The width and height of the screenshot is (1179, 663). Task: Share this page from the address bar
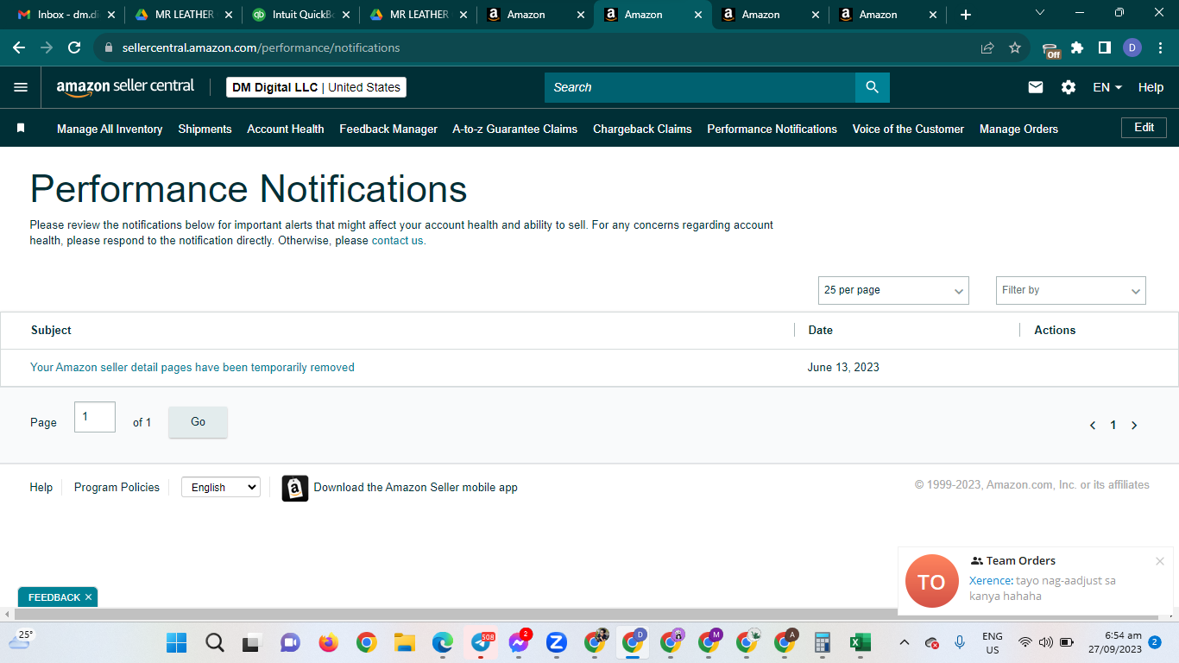point(987,47)
